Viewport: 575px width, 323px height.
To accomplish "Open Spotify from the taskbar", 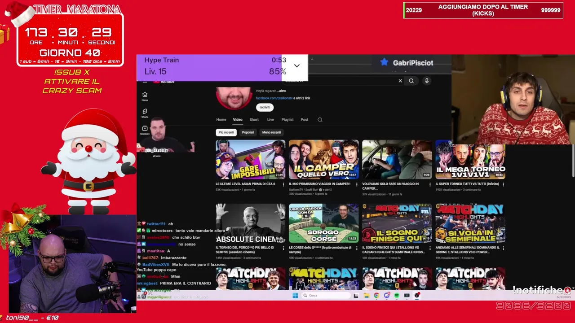I will (397, 295).
